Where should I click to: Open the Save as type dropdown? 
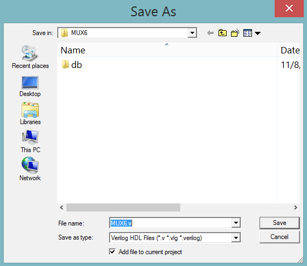pos(236,238)
